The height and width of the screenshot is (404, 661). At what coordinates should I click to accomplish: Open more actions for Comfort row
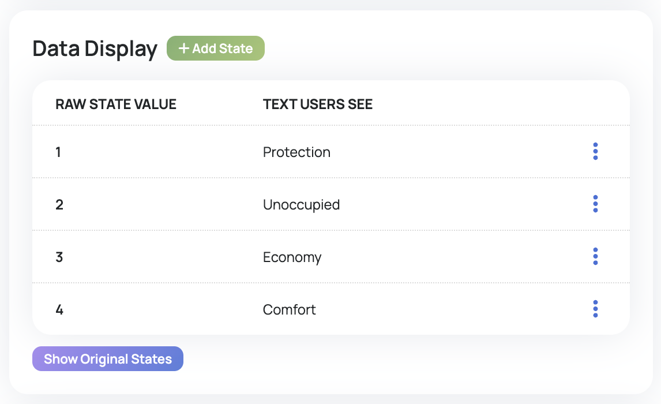595,309
